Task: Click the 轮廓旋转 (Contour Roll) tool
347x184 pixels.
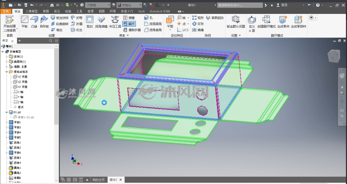Action: [x=60, y=24]
